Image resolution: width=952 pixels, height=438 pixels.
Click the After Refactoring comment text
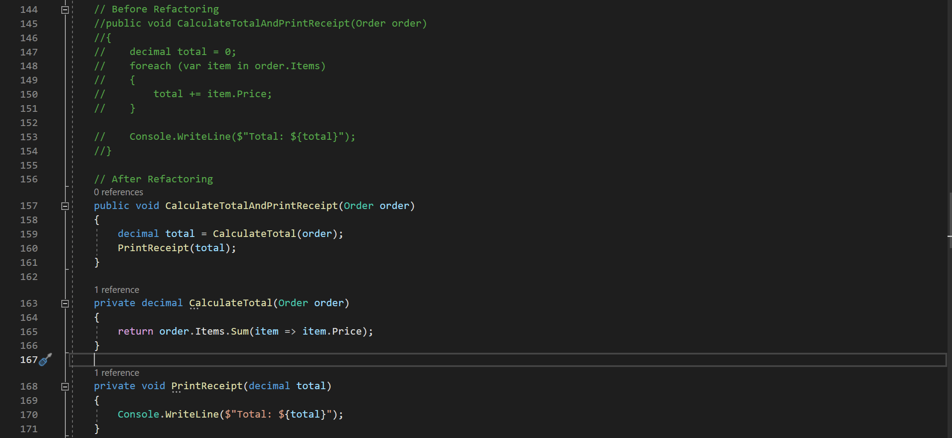click(153, 179)
